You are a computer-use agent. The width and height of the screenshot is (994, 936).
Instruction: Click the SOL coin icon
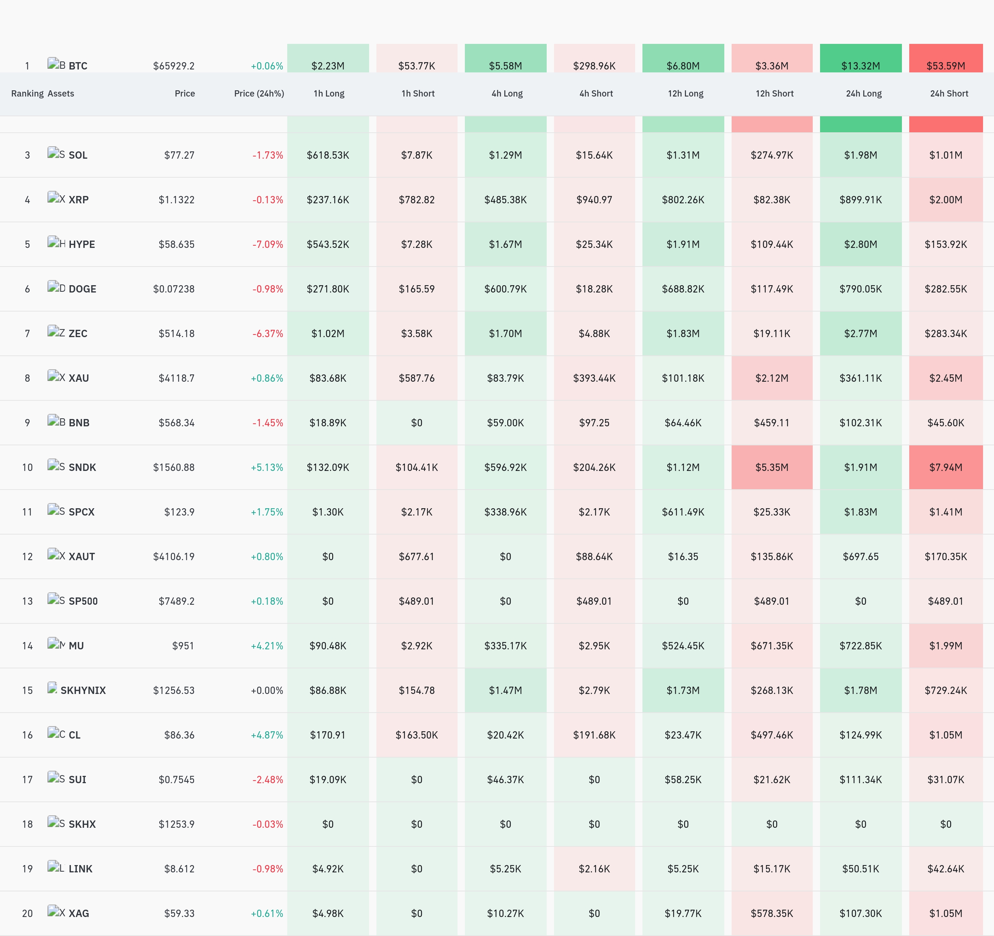click(x=57, y=153)
